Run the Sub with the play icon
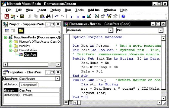Viewport: 169px width, 108px height. pyautogui.click(x=71, y=17)
